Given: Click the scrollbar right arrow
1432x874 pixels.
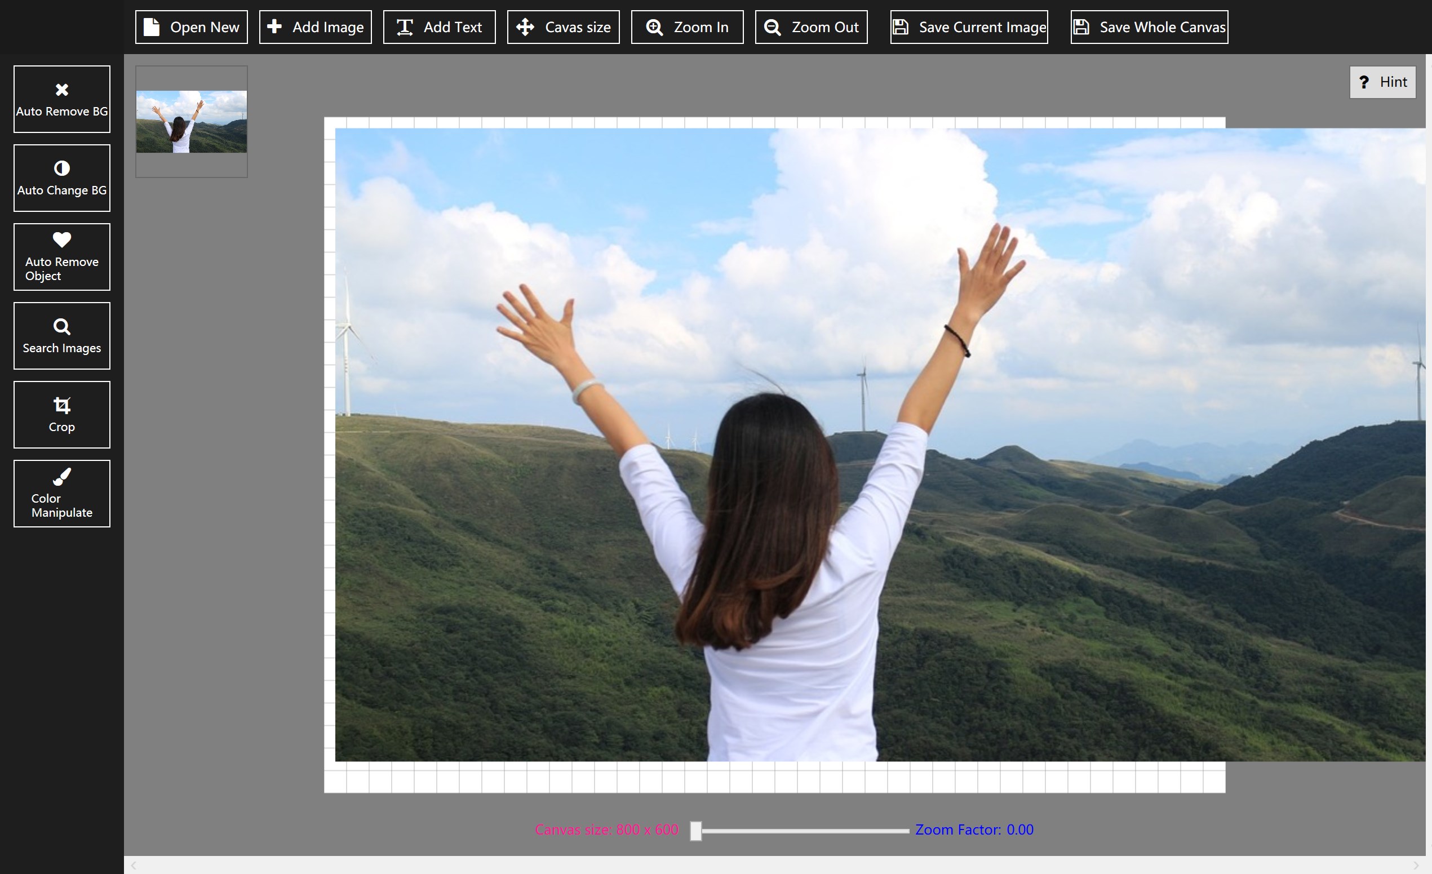Looking at the screenshot, I should tap(1416, 866).
